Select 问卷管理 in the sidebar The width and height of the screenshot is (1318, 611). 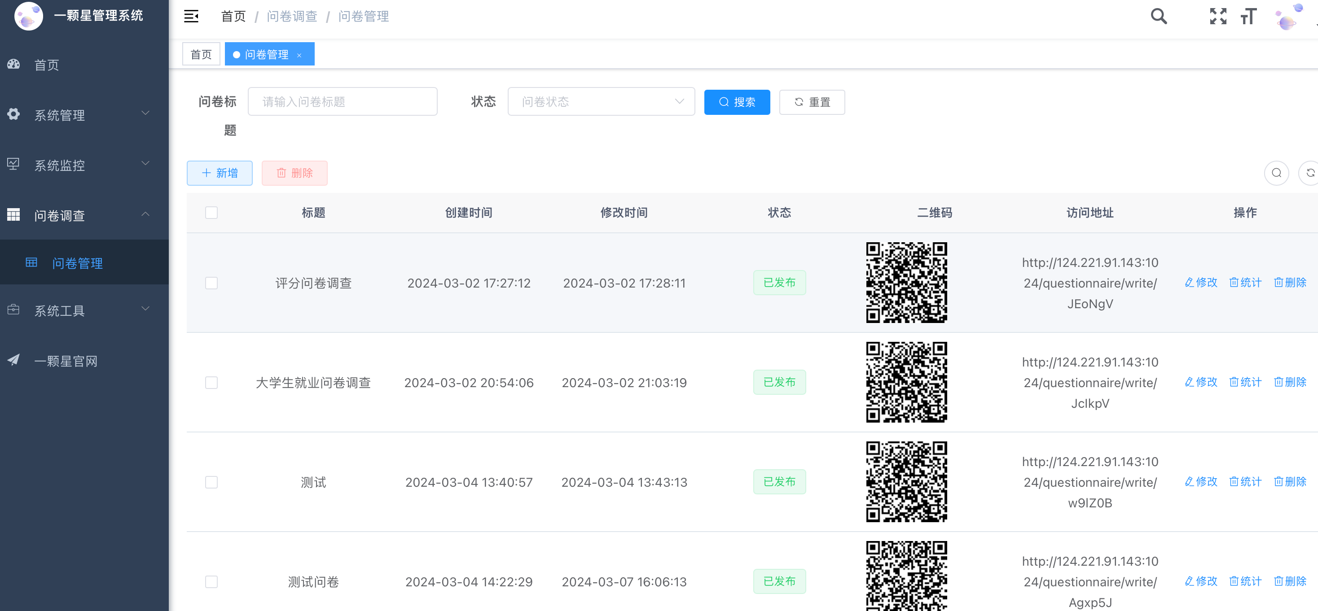[x=84, y=263]
